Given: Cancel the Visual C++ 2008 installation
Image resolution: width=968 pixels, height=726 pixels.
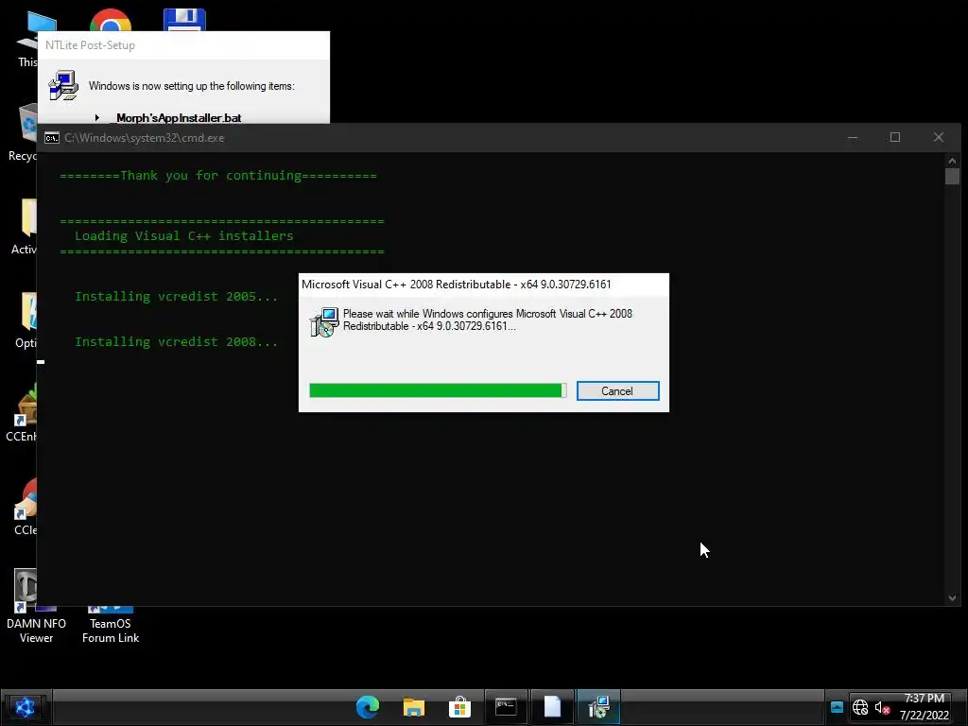Looking at the screenshot, I should click(617, 390).
